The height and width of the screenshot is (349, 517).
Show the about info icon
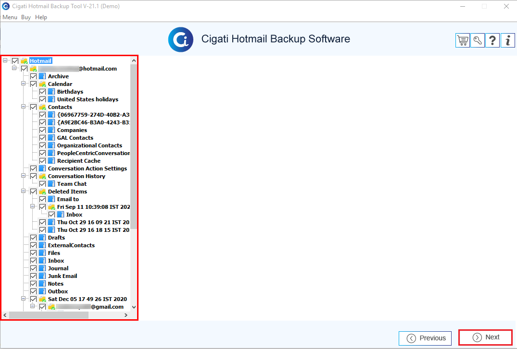pyautogui.click(x=508, y=40)
